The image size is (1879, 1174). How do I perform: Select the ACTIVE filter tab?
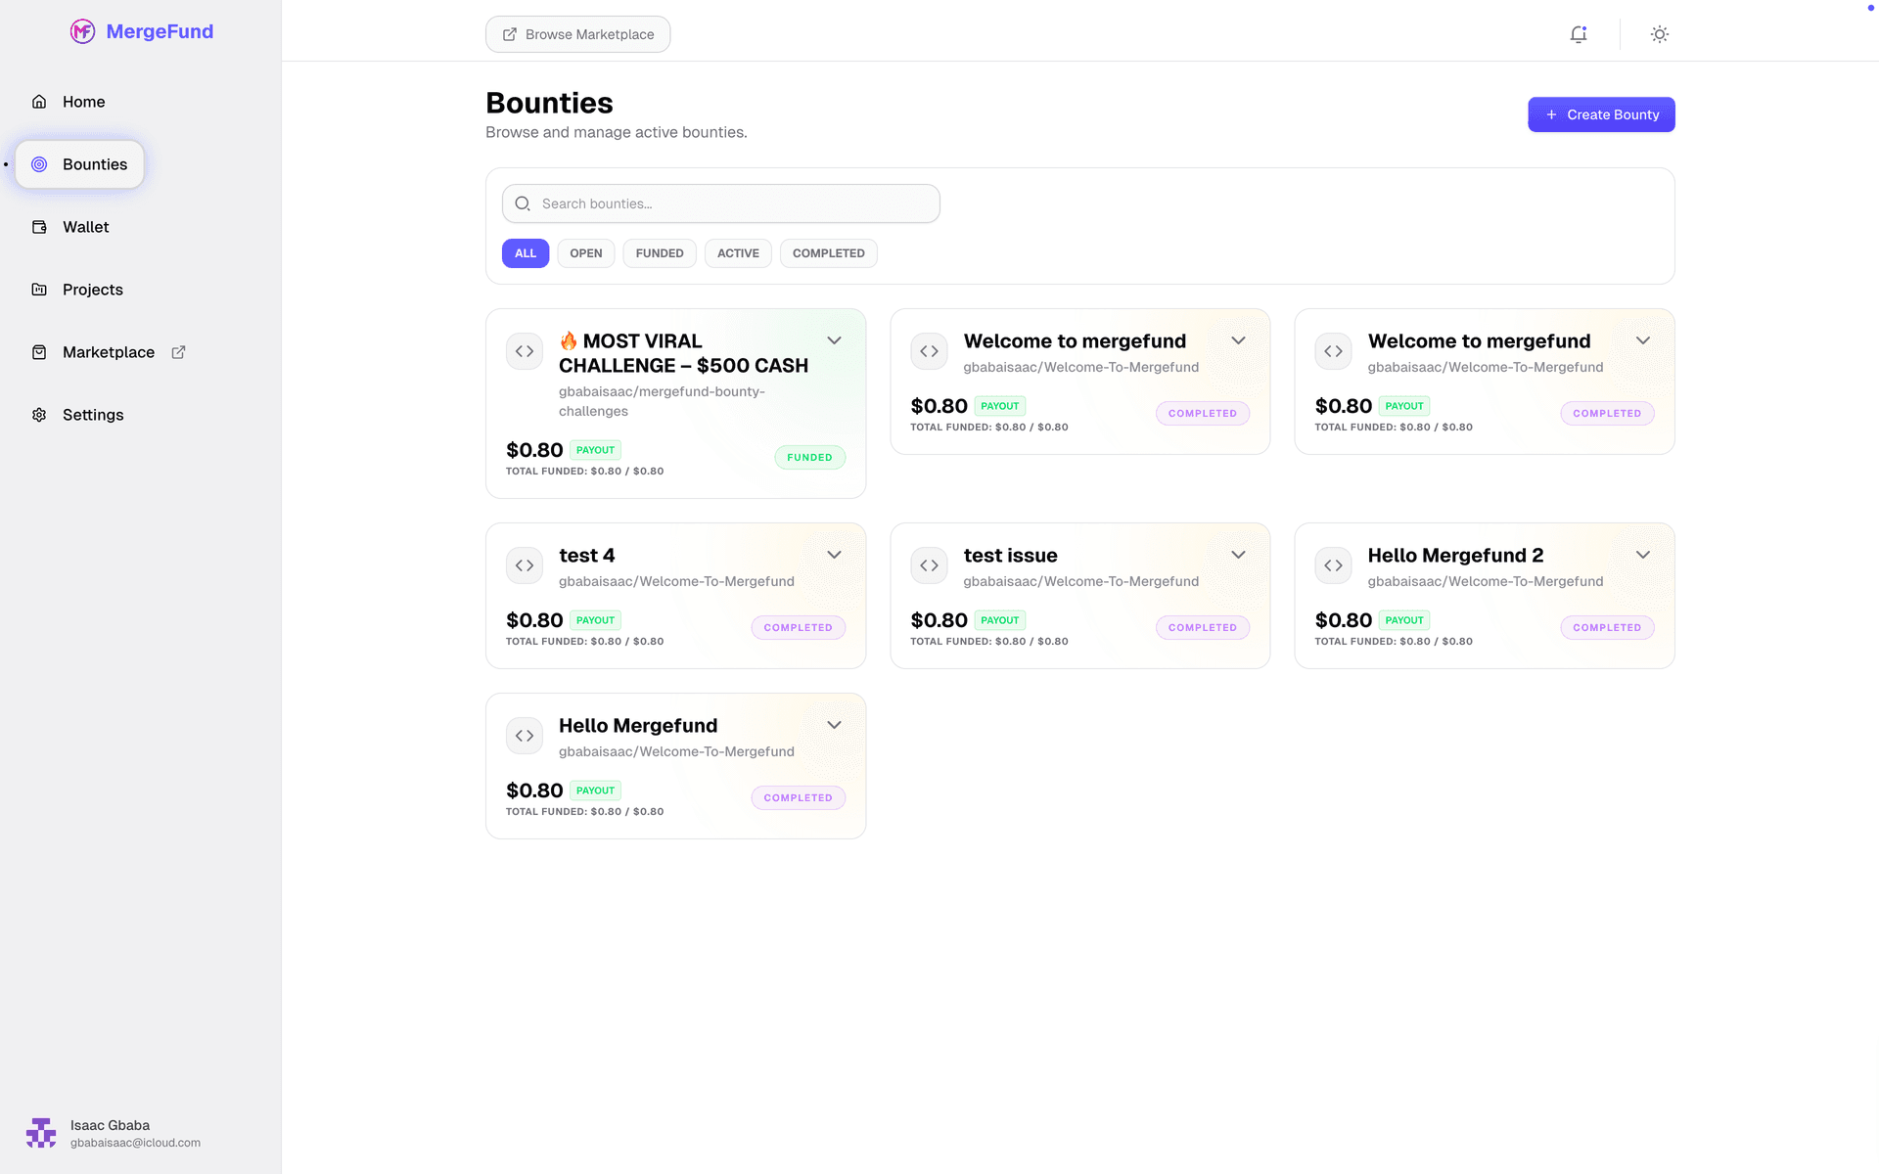tap(738, 252)
